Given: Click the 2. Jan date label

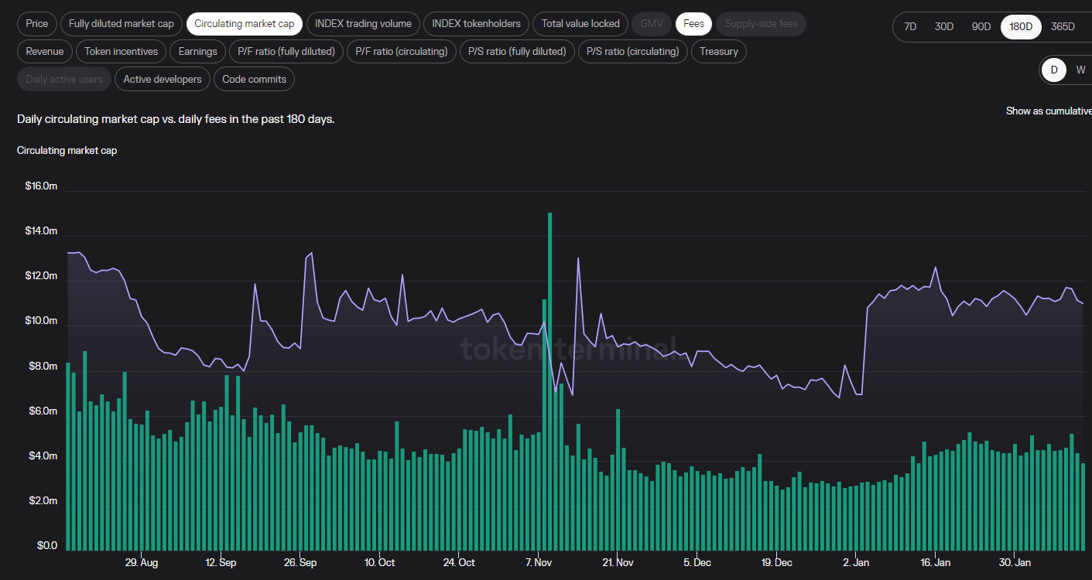Looking at the screenshot, I should (856, 563).
